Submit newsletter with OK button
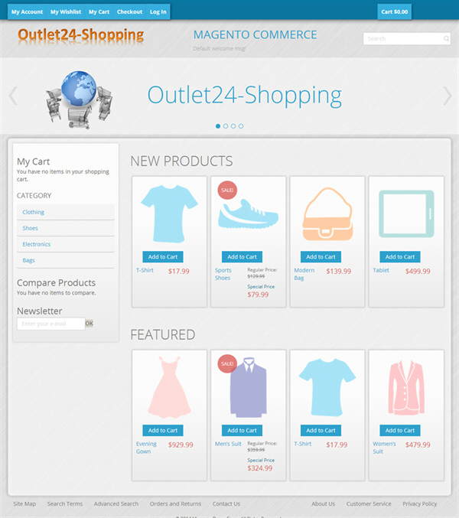Screen dimensions: 459x518 [90, 324]
